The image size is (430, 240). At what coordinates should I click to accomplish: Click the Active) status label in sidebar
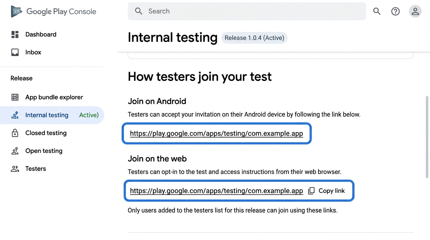89,115
